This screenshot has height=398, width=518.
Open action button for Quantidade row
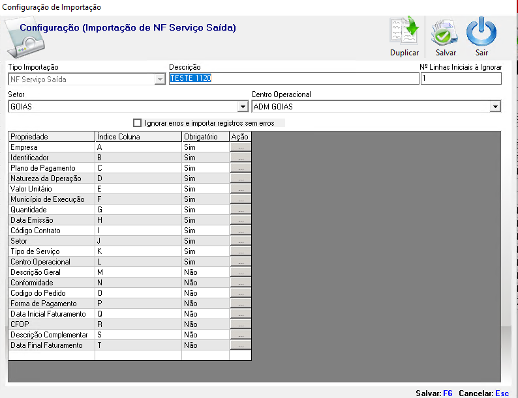tap(241, 210)
